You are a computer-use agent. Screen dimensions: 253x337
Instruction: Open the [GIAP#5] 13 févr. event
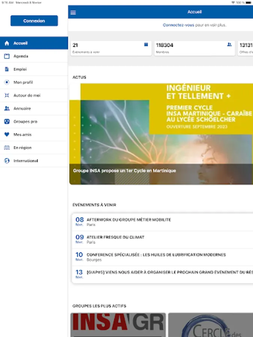point(162,274)
